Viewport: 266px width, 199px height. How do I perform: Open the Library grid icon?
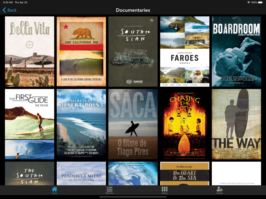[164, 189]
